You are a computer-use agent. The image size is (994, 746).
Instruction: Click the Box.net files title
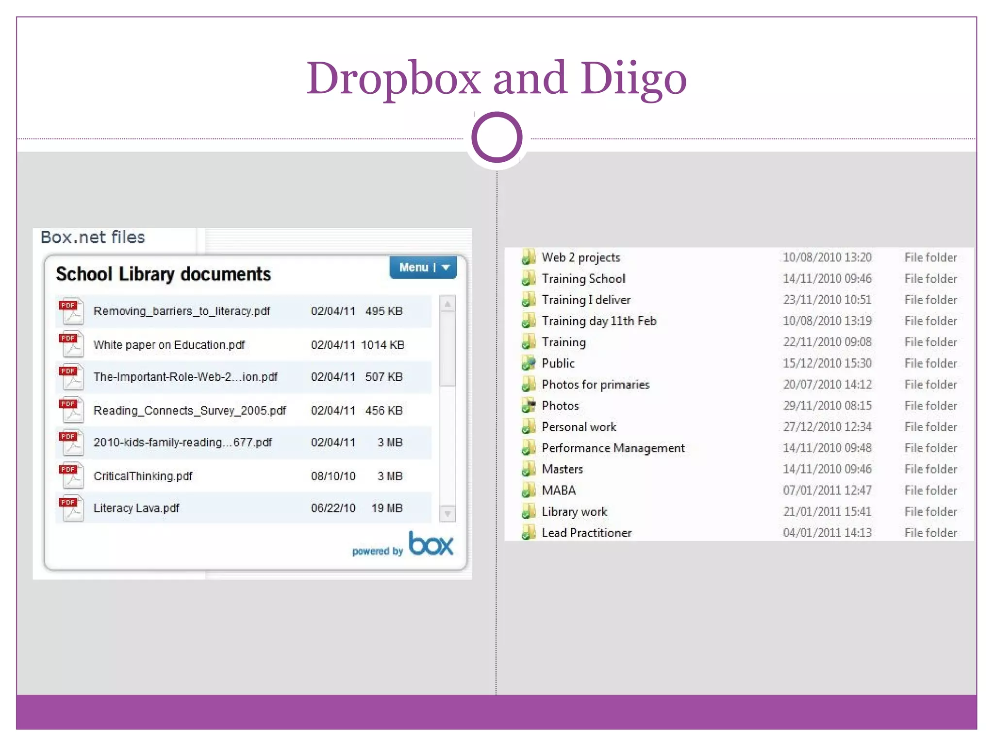tap(93, 237)
